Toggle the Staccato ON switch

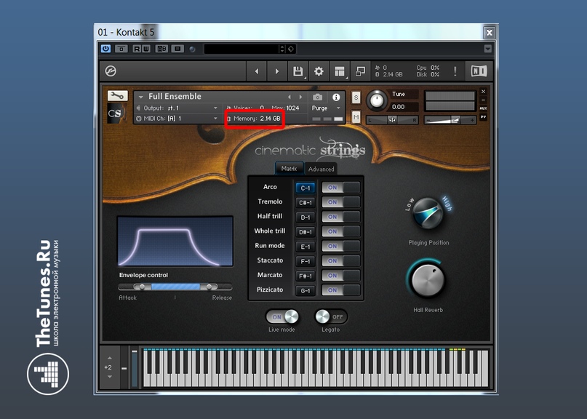coord(340,260)
